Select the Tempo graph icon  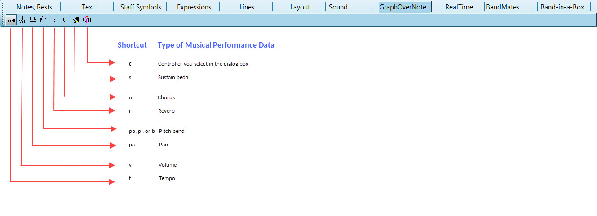click(11, 20)
